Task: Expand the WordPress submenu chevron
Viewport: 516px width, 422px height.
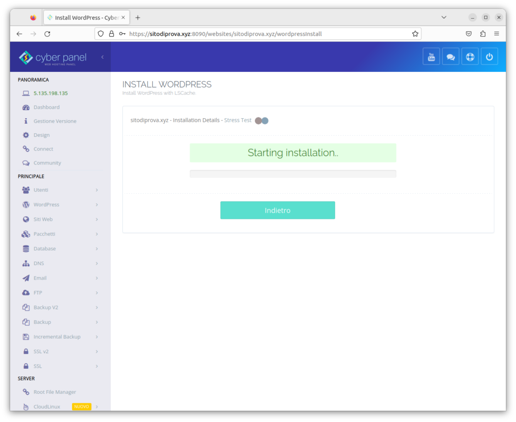Action: pos(97,205)
